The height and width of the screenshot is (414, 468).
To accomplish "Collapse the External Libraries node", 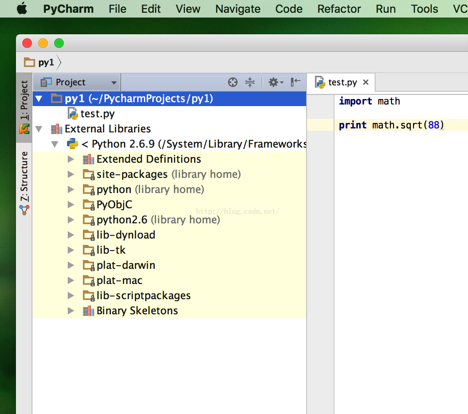I will tap(39, 129).
